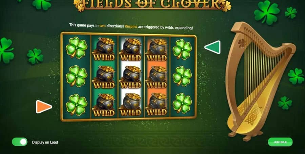Click top wild pot on orange reel
This screenshot has width=305, height=154.
157,50
